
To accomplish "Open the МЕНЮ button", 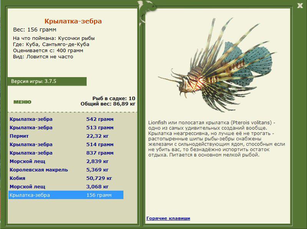I will (22, 102).
